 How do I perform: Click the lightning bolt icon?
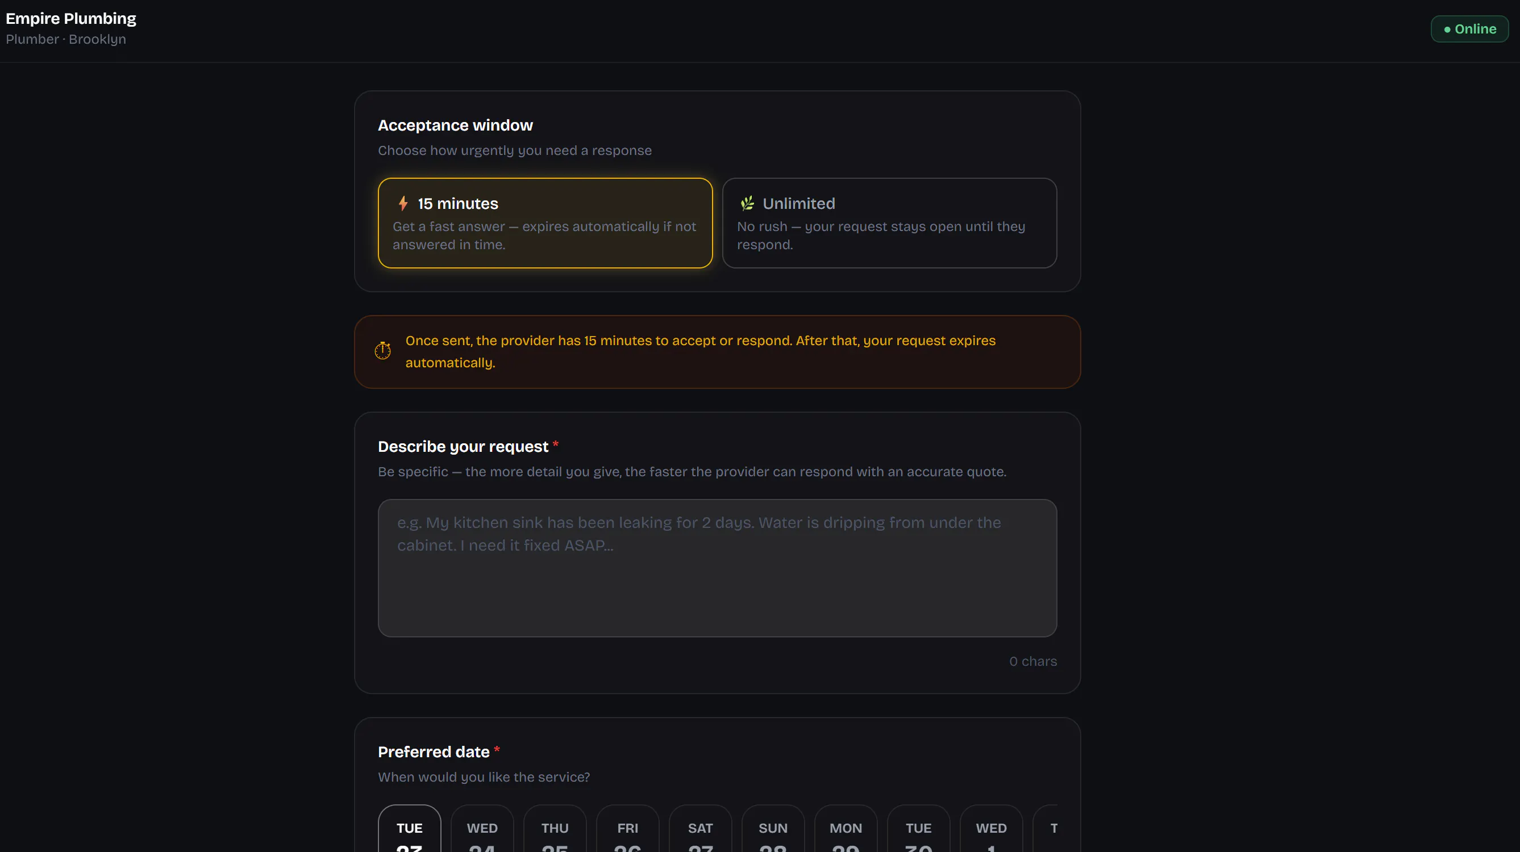[x=403, y=203]
